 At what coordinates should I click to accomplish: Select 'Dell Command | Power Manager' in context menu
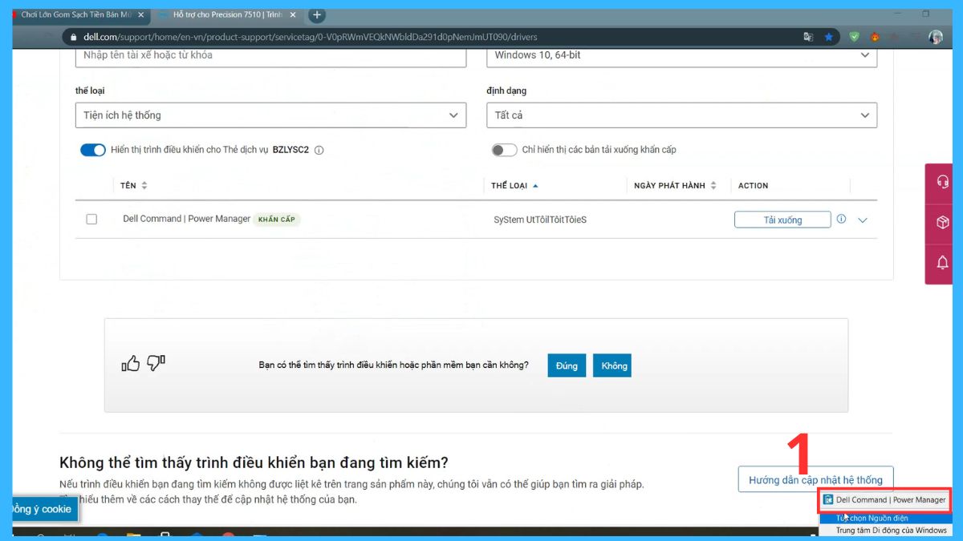click(x=884, y=499)
